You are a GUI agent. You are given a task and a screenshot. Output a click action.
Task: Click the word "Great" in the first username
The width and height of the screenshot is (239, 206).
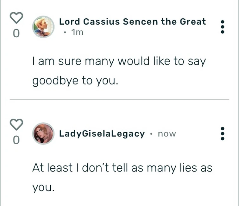coord(193,22)
